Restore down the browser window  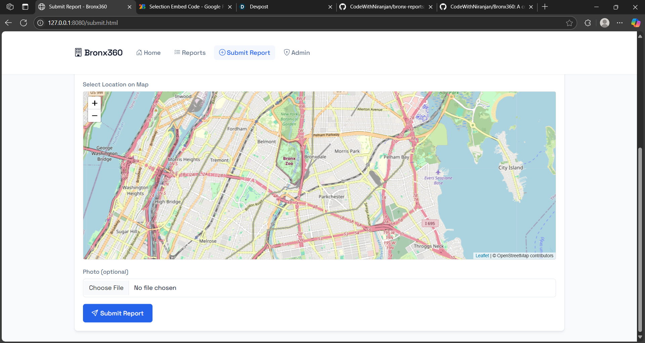coord(616,7)
